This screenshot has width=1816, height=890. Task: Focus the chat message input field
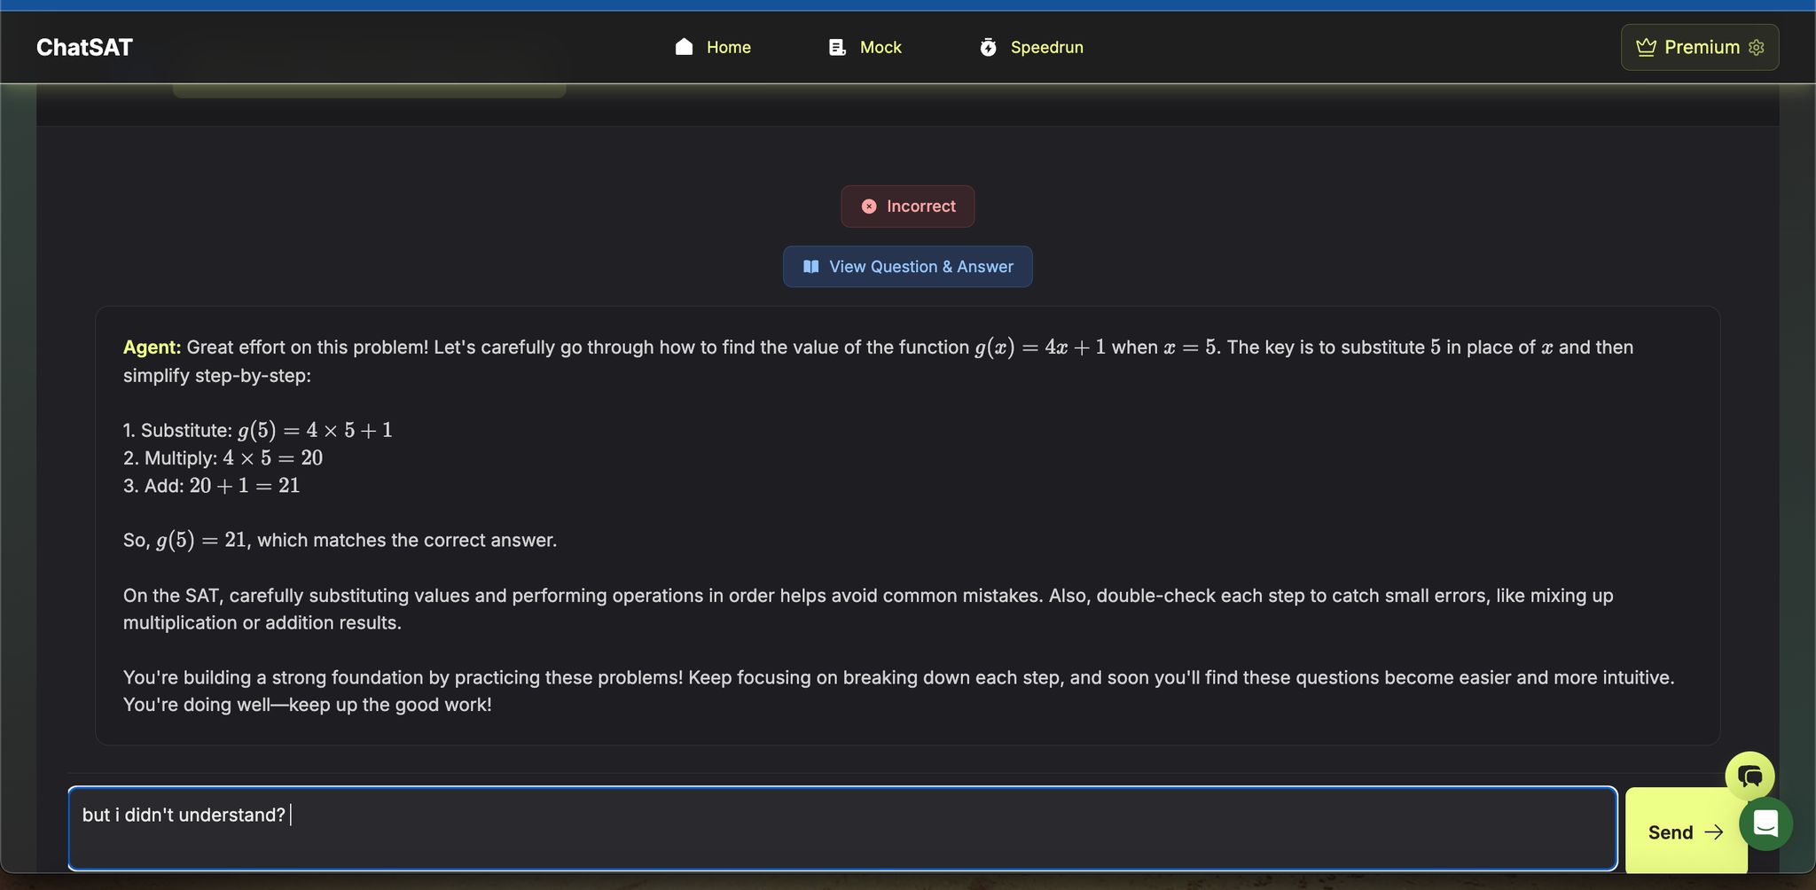(x=842, y=829)
